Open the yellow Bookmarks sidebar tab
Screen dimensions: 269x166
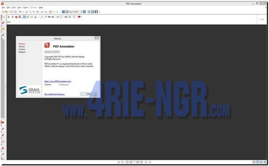point(3,29)
